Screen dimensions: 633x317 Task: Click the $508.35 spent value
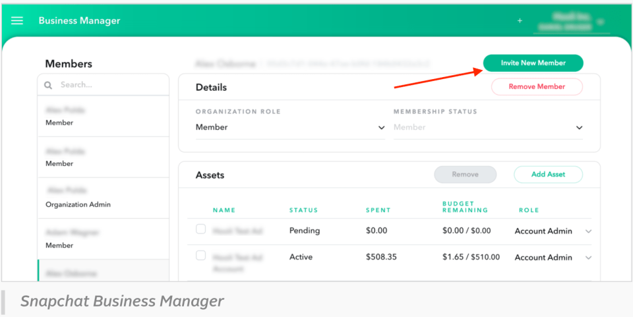coord(381,257)
